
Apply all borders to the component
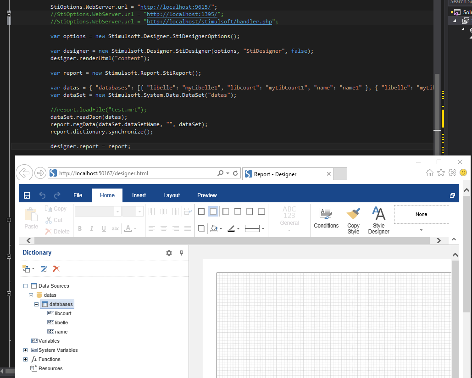[201, 211]
